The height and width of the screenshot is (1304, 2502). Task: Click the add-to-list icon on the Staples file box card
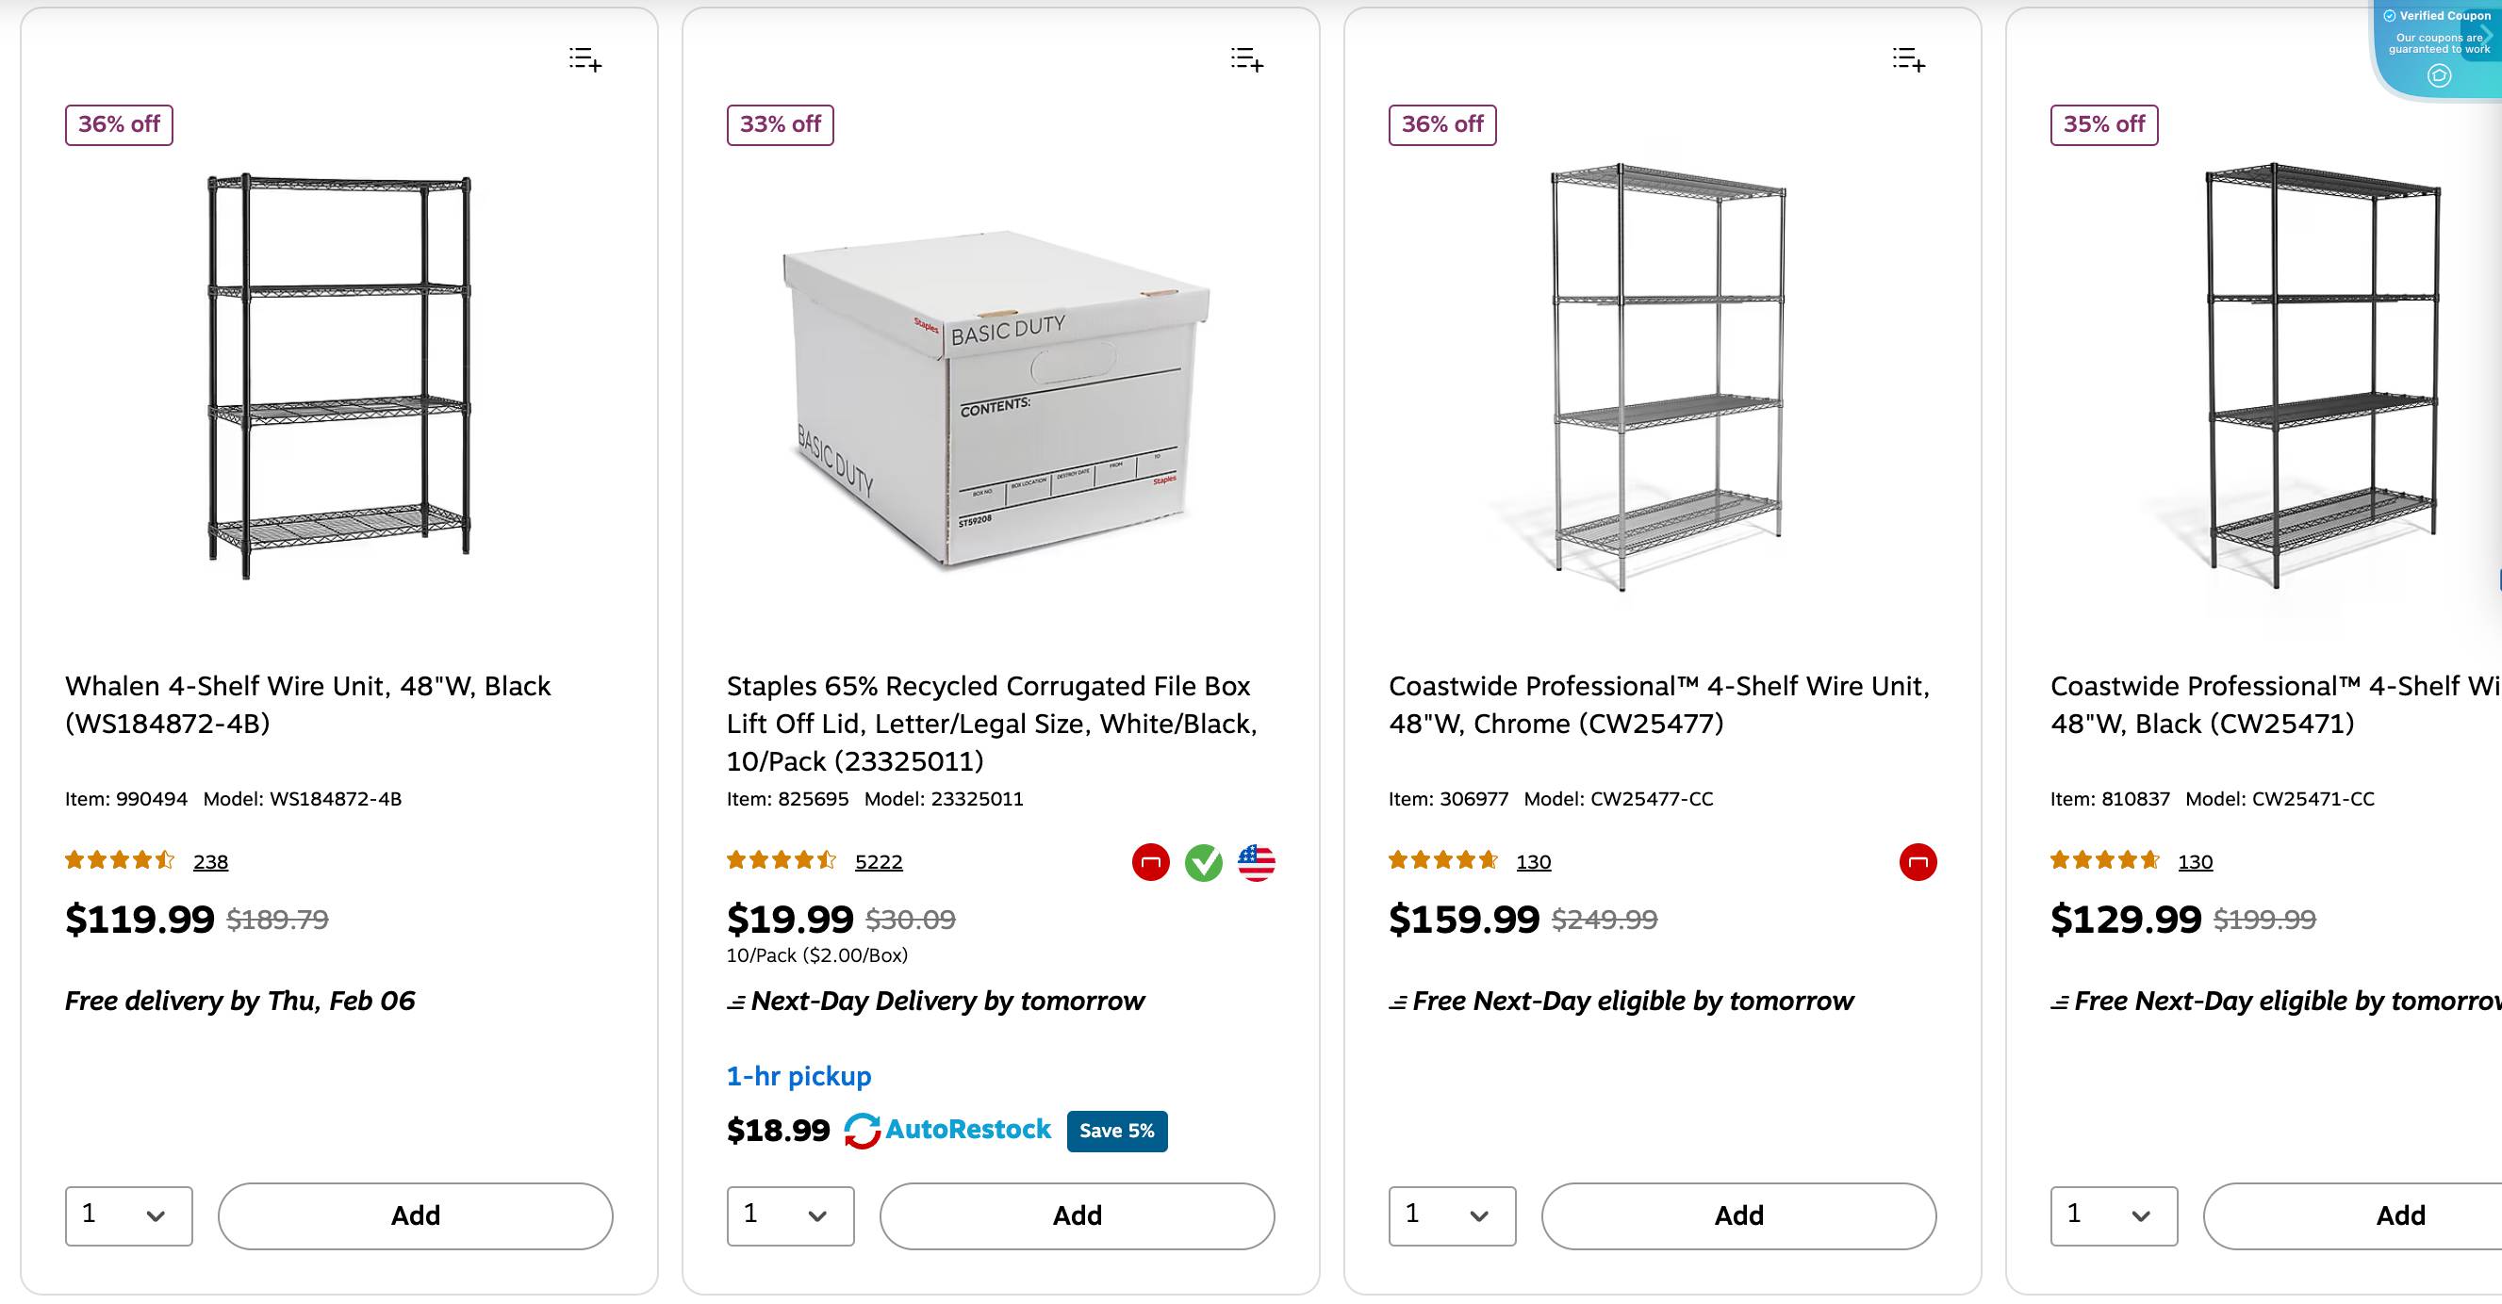click(1246, 61)
